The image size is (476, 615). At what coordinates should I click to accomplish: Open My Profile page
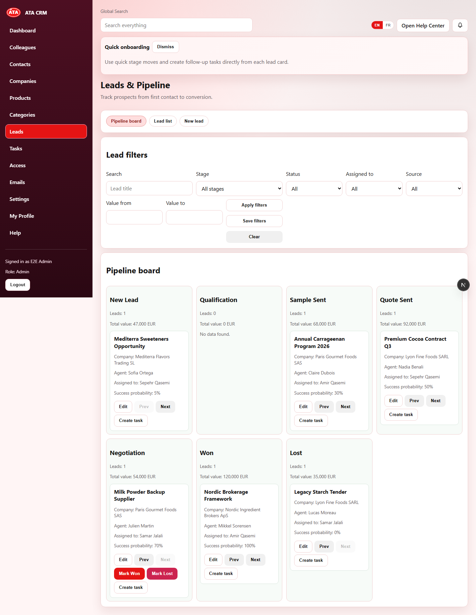[46, 216]
